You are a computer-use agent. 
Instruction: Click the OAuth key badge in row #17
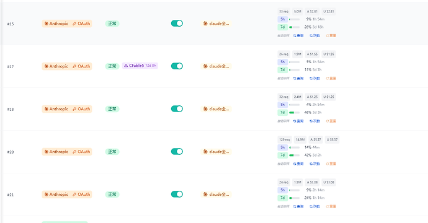click(x=81, y=66)
